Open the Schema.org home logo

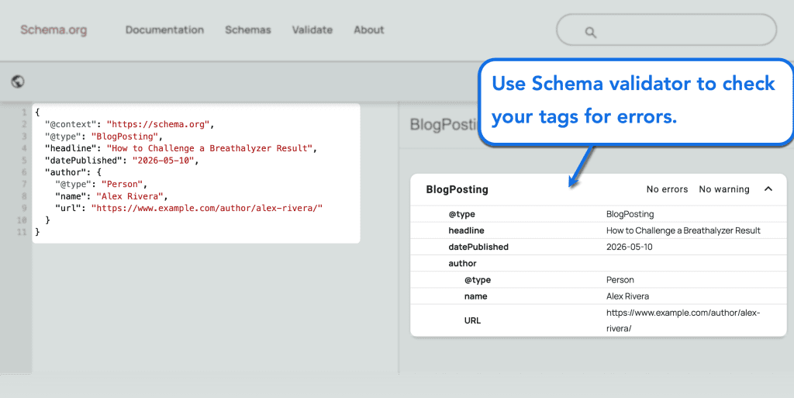coord(54,30)
